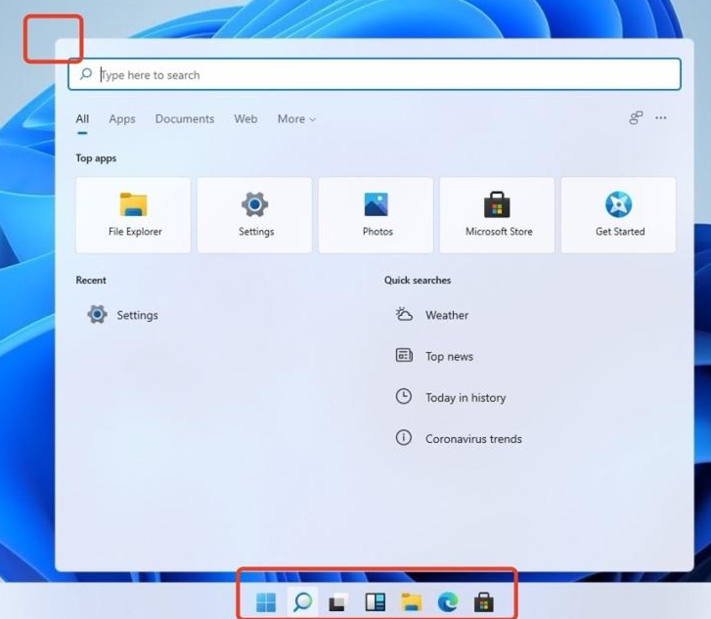Open Microsoft Store tile in Top apps
This screenshot has height=619, width=711.
pos(498,215)
